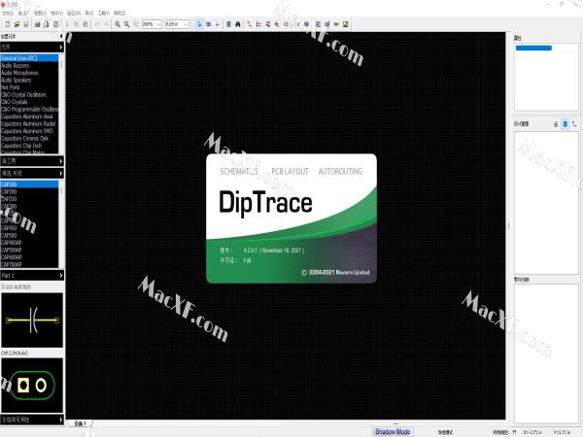This screenshot has height=437, width=583.
Task: Click first small icon in Design Manager header
Action: pyautogui.click(x=556, y=124)
